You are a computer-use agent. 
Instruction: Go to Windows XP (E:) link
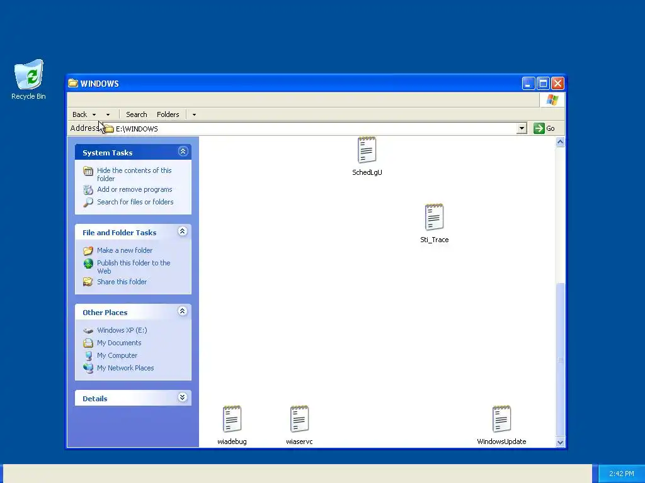[122, 330]
